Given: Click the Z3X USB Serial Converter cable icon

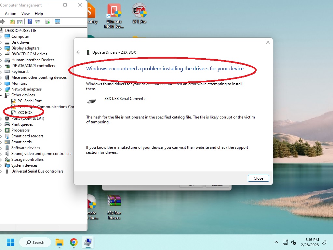Looking at the screenshot, I should (91, 101).
